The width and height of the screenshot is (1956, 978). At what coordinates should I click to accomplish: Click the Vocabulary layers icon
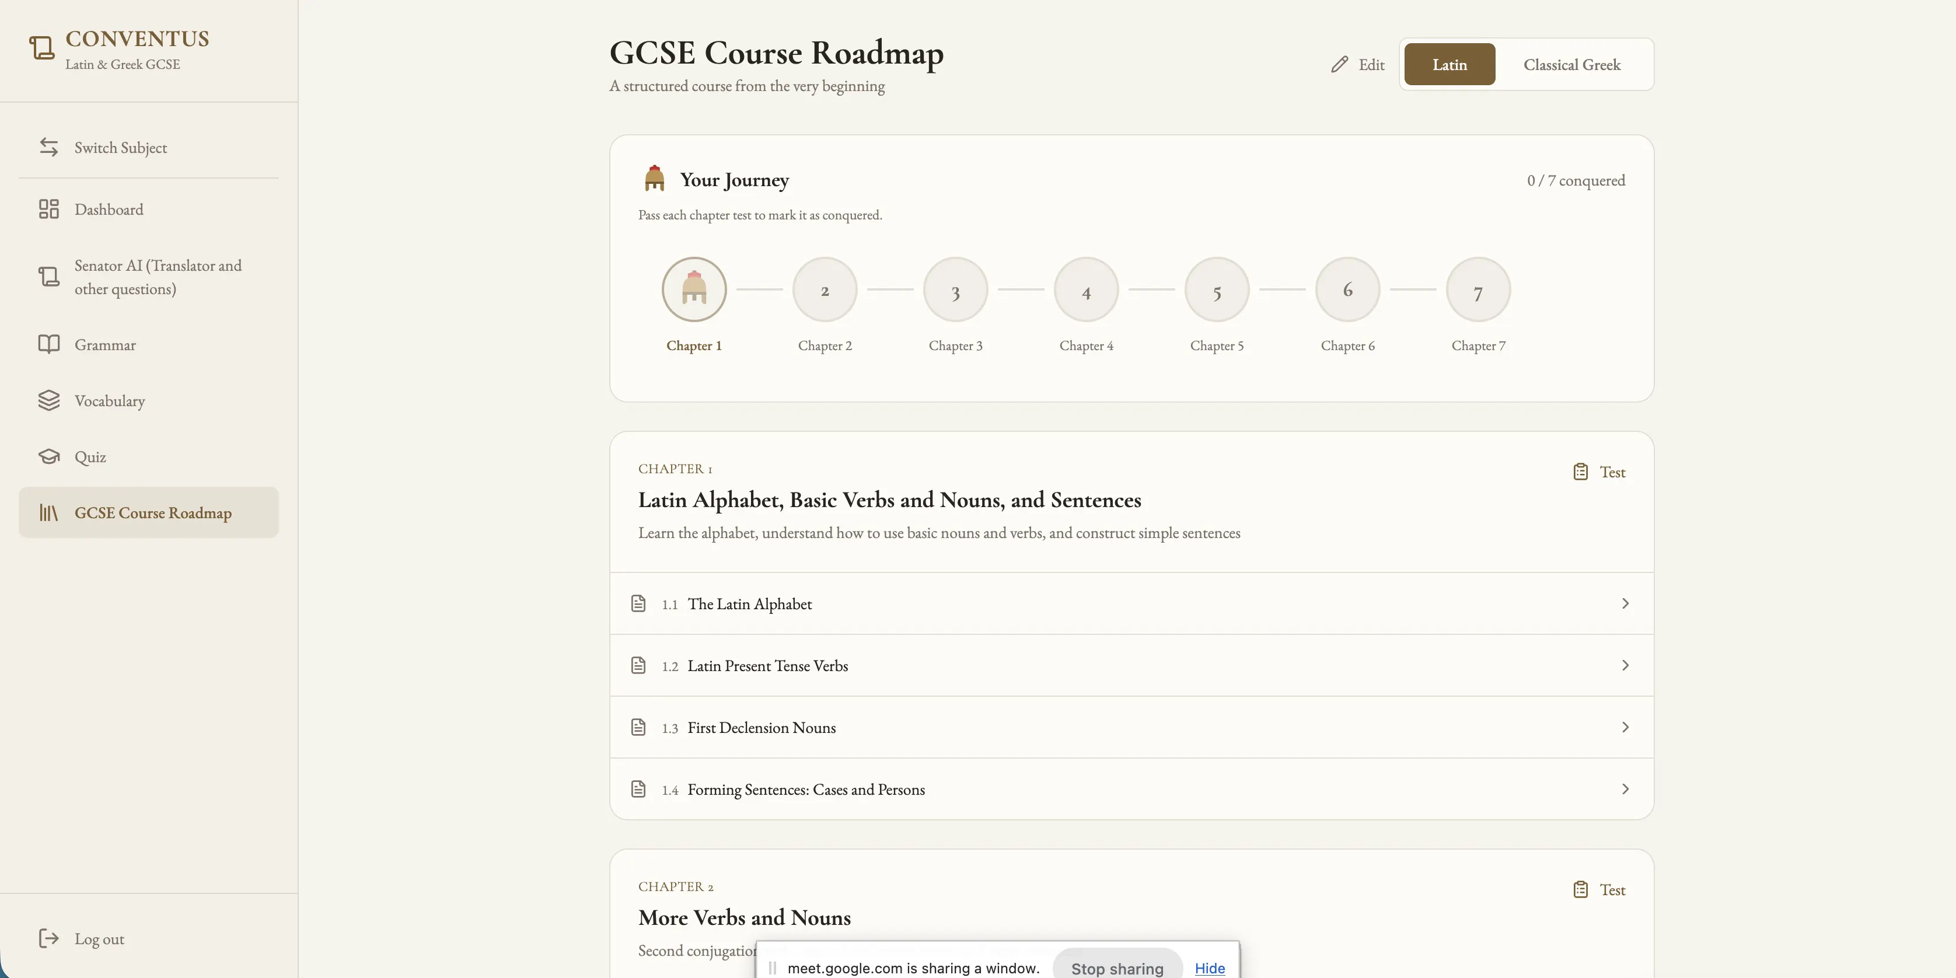(48, 400)
